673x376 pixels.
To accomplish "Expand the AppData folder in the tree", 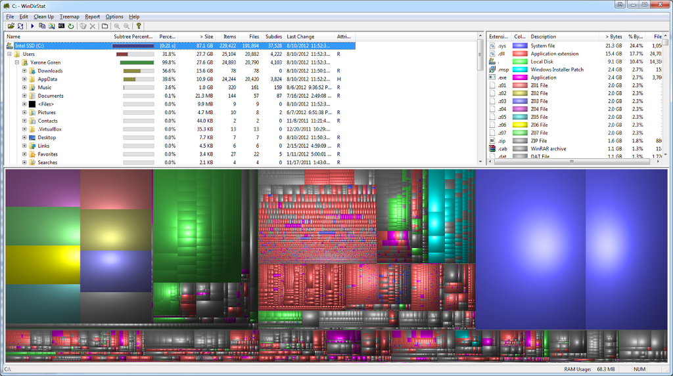I will [24, 79].
